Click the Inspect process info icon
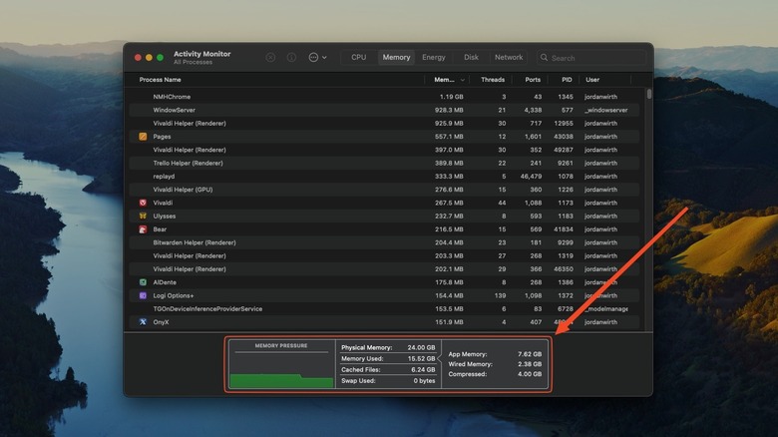Viewport: 778px width, 437px height. 291,58
